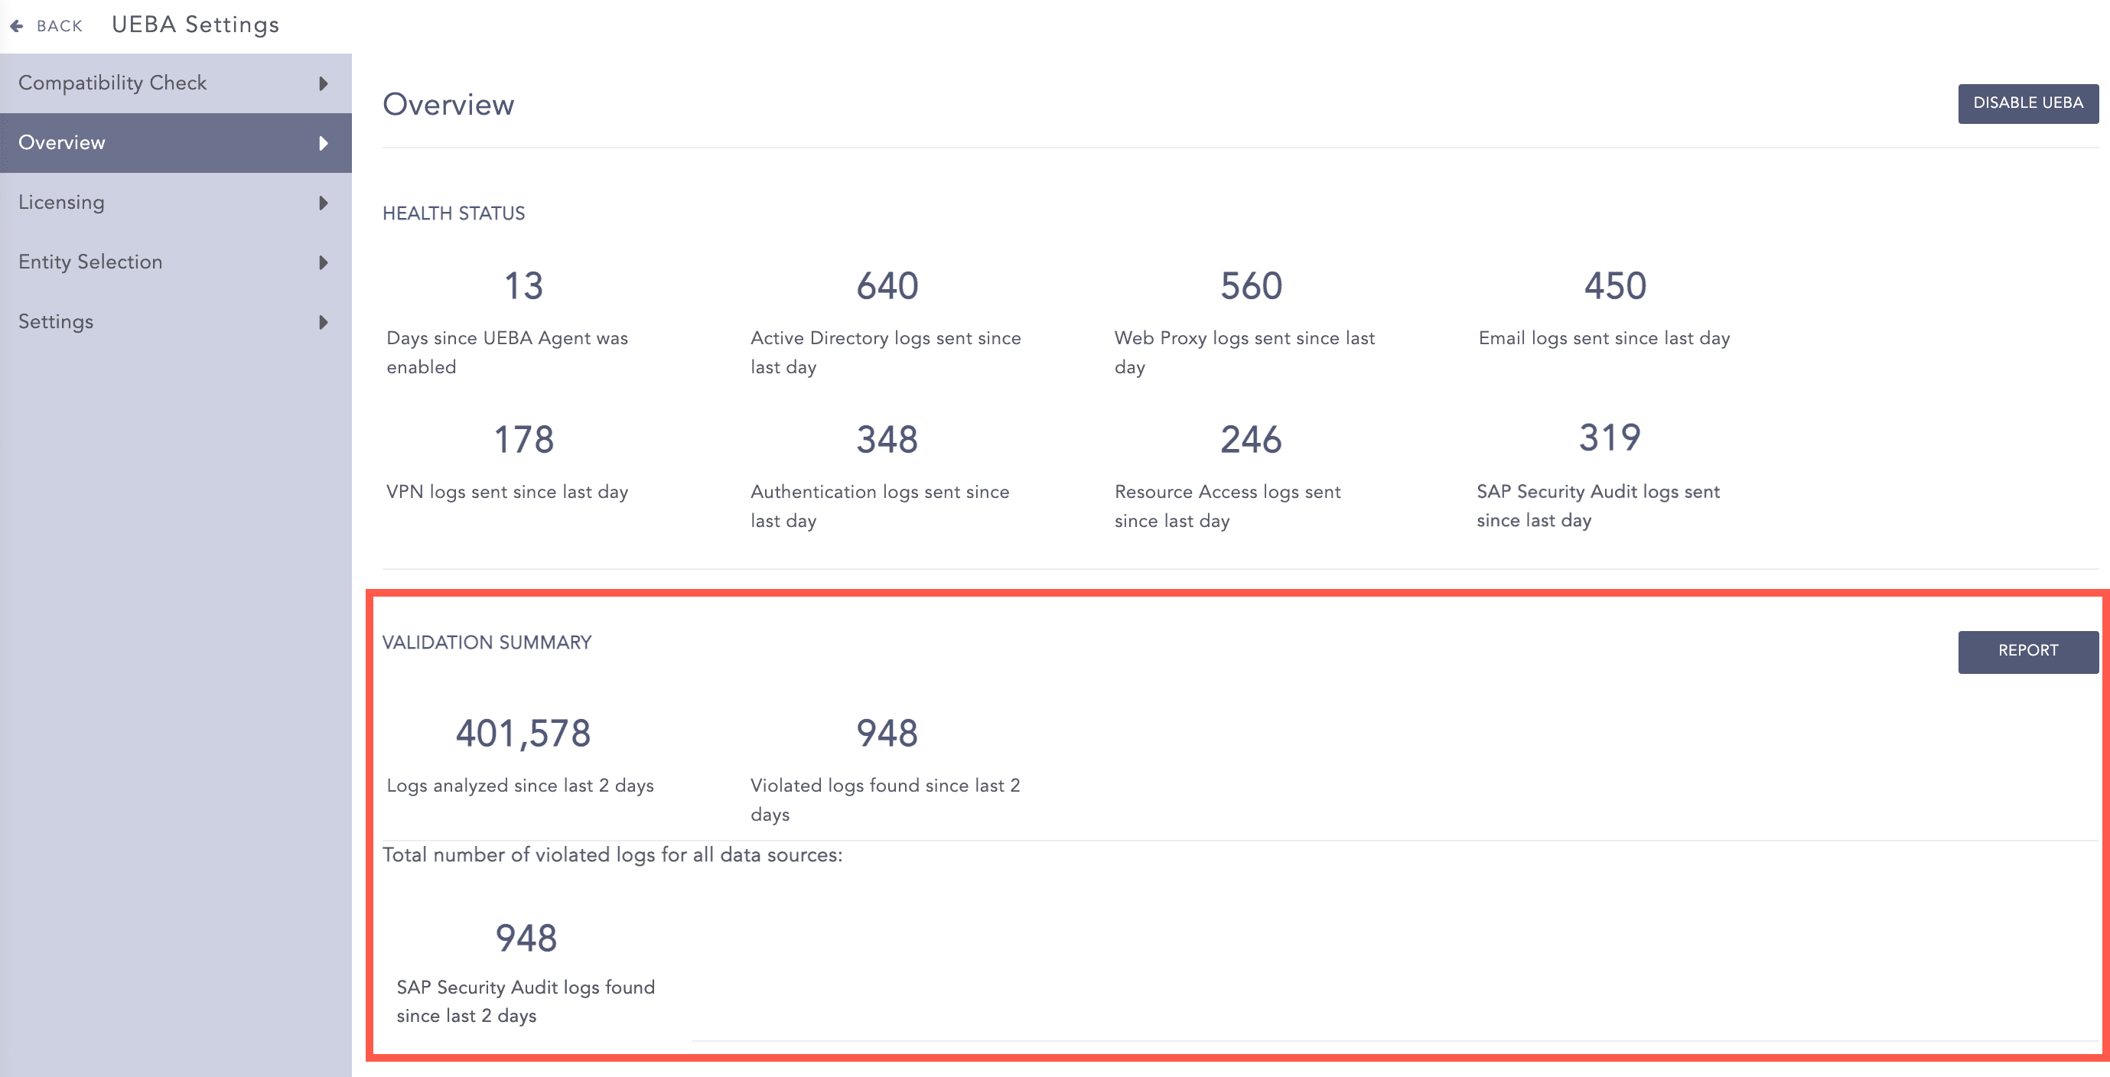Open the Compatibility Check section
The height and width of the screenshot is (1077, 2110).
pos(112,83)
